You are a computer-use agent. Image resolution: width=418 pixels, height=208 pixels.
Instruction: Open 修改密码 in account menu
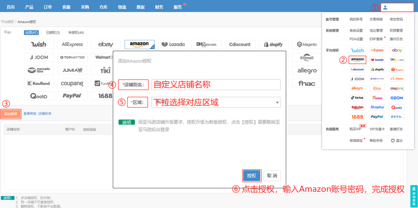click(x=396, y=19)
